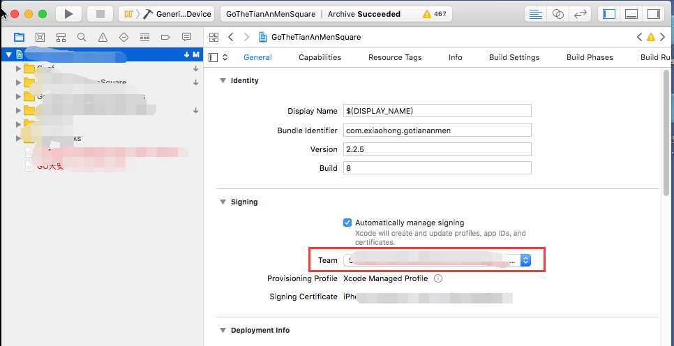Jump to previous issue arrow
Screen dimensions: 674x346
click(x=640, y=37)
